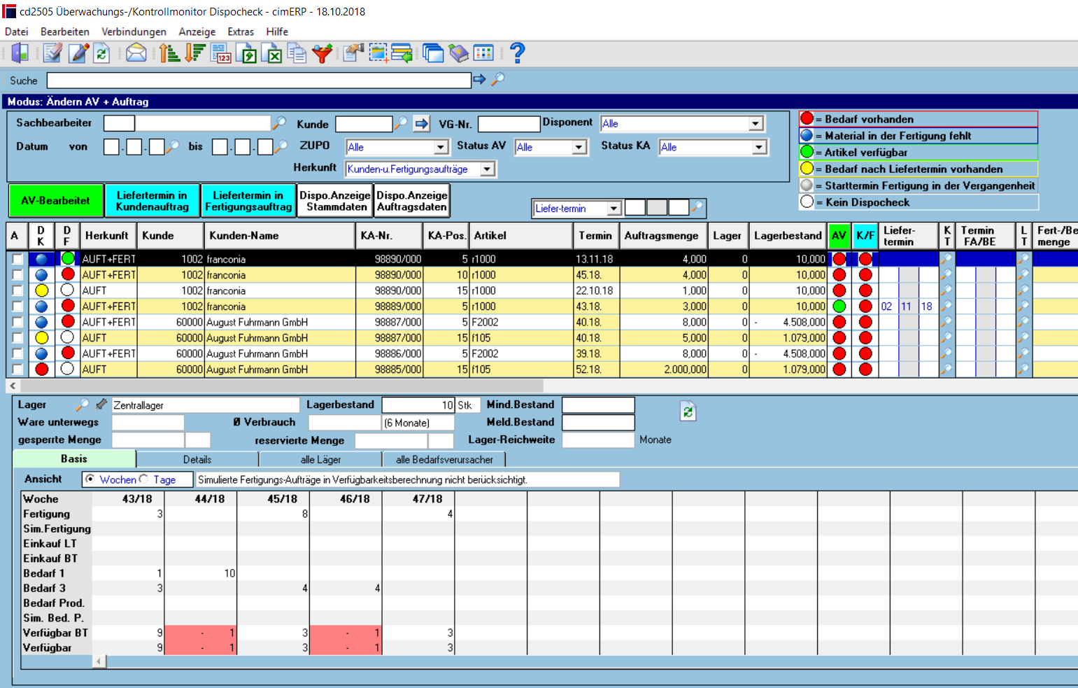Open the Anzeige menu
Image resolution: width=1078 pixels, height=688 pixels.
[197, 31]
